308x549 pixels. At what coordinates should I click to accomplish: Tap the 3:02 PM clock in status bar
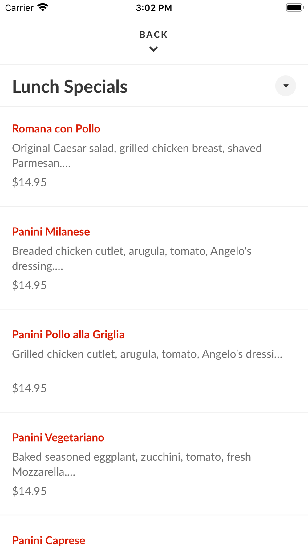(x=154, y=8)
